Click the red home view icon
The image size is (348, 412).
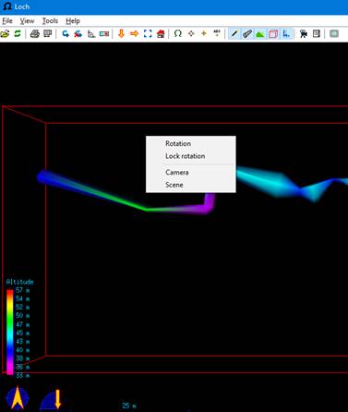click(161, 33)
